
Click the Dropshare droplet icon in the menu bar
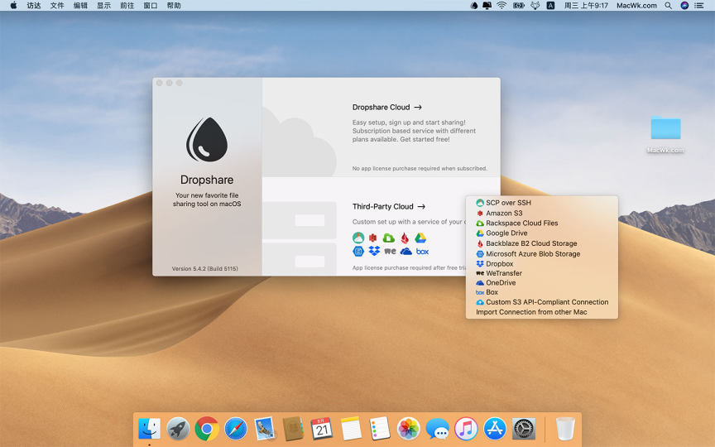point(474,5)
